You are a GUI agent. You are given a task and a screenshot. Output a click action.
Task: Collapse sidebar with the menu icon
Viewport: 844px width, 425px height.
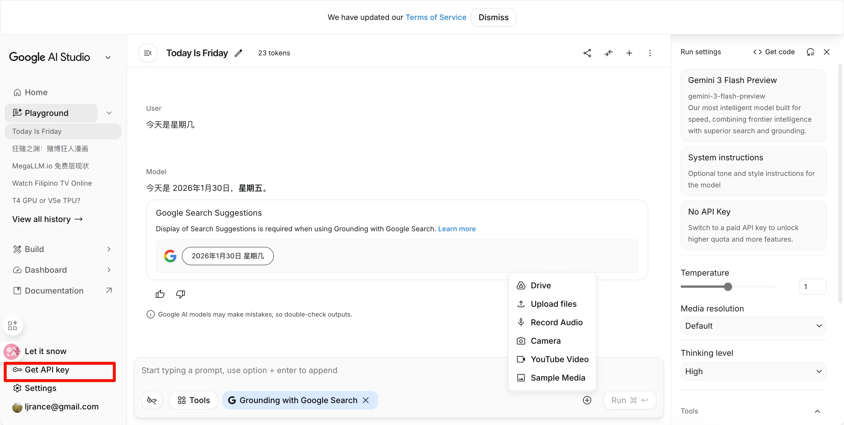point(148,53)
